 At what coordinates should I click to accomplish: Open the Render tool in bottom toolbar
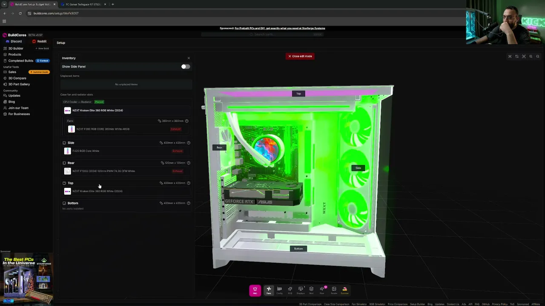334,290
